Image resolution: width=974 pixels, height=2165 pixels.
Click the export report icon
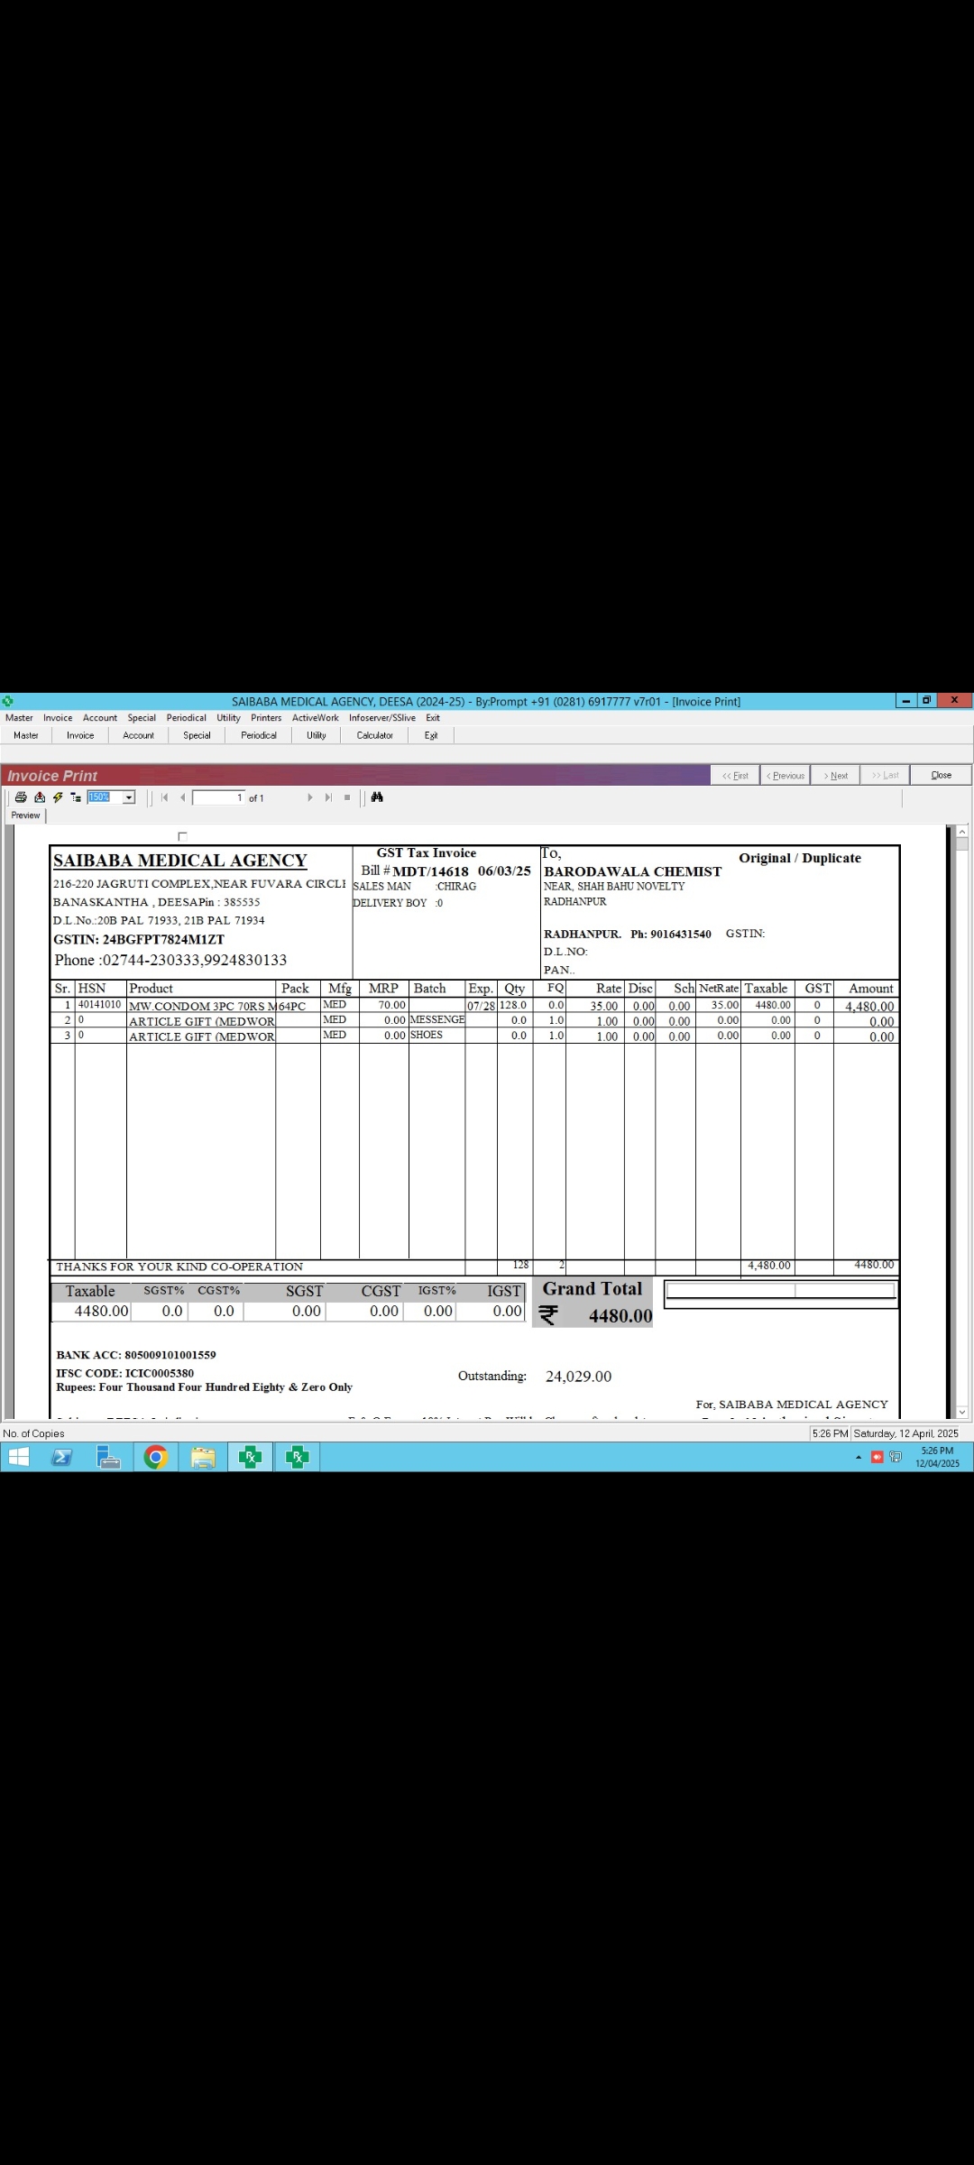coord(40,797)
